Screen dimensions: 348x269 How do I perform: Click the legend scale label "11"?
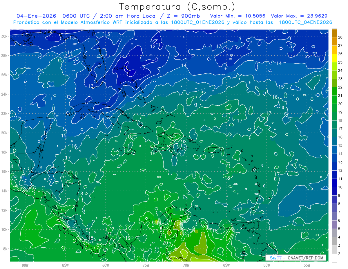pos(340,179)
